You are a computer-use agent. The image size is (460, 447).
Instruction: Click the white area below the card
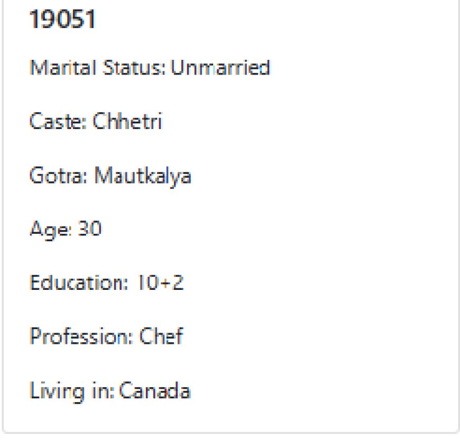pos(231,441)
